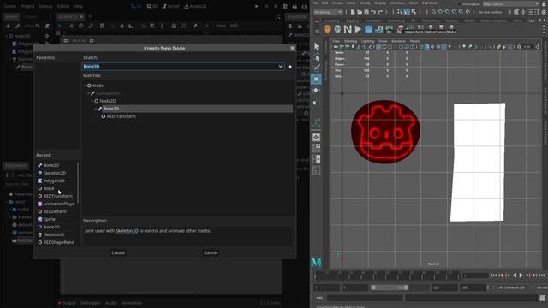
Task: Click the Cancel button
Action: (x=211, y=252)
